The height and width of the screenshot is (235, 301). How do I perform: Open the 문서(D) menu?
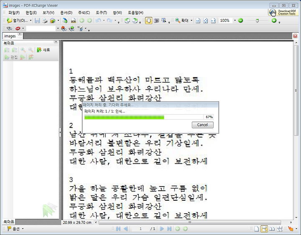(66, 13)
